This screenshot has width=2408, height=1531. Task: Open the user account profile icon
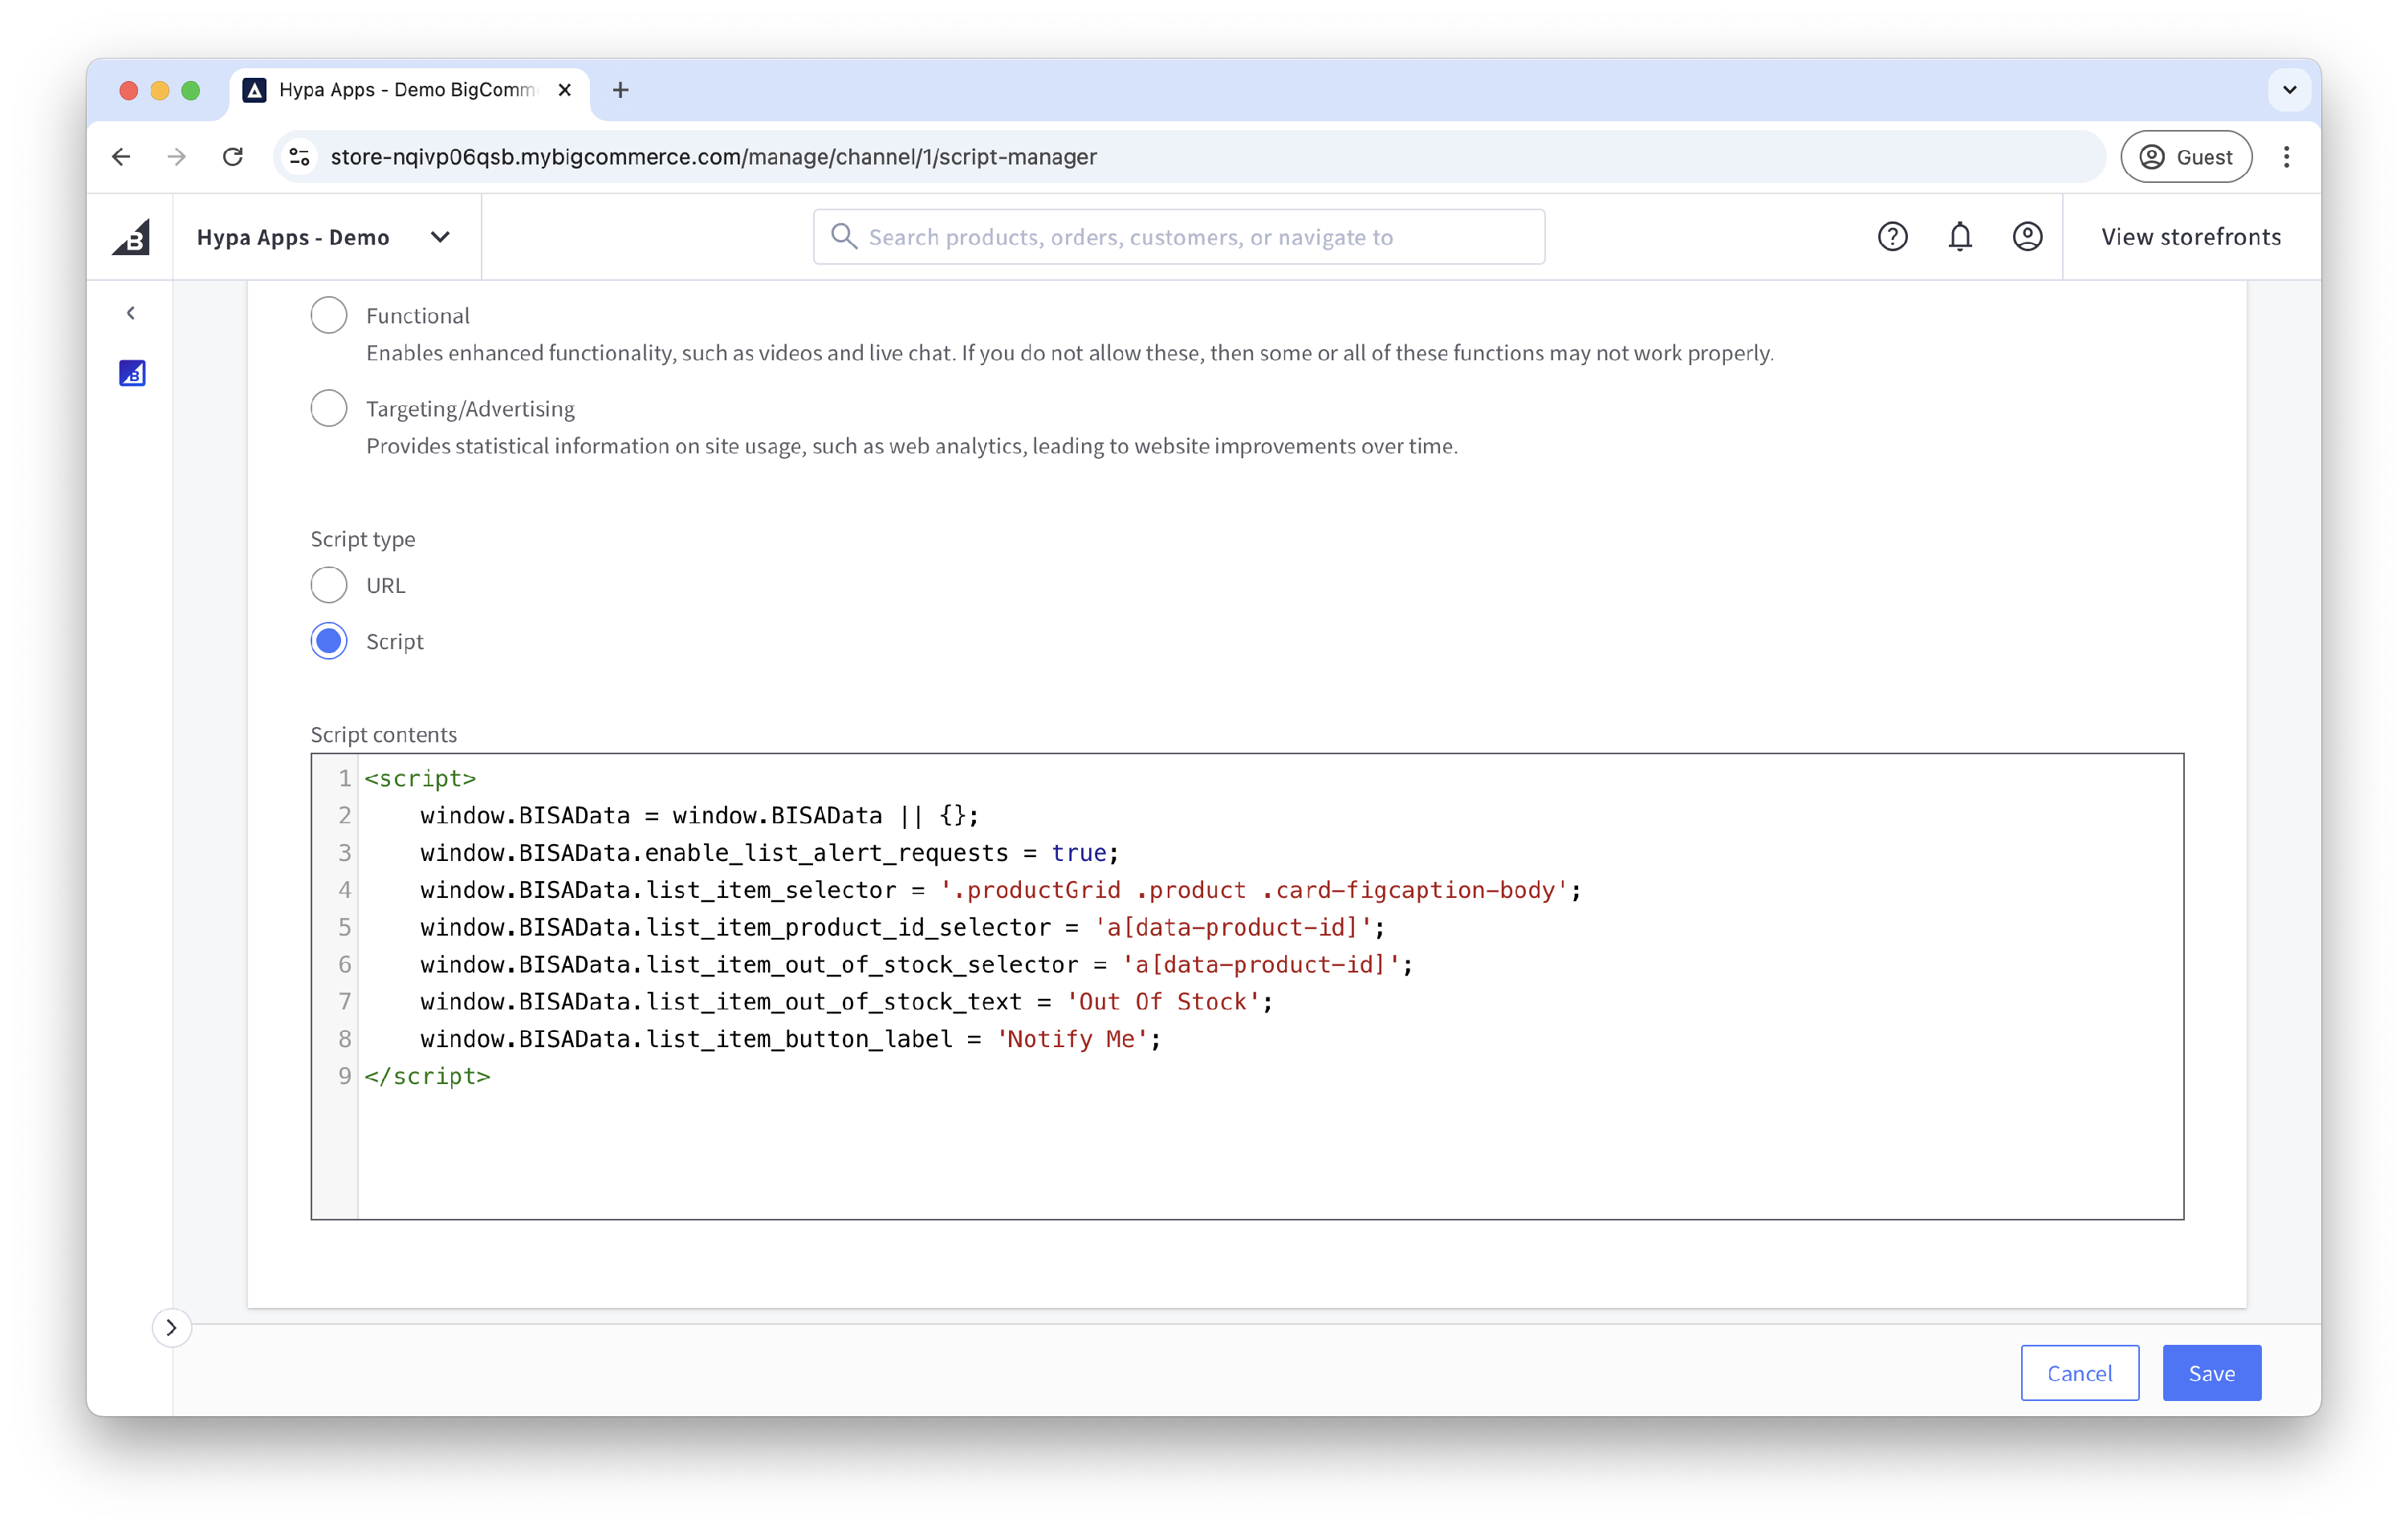2027,237
